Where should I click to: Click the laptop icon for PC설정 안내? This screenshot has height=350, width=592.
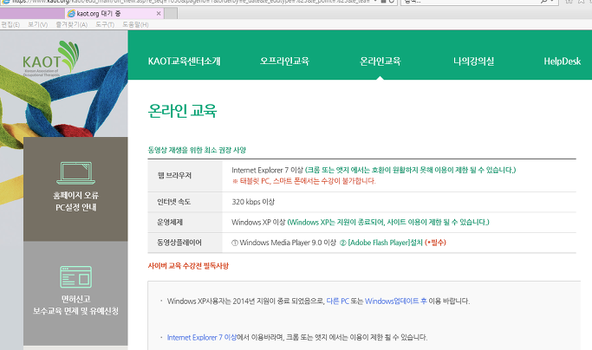(75, 173)
